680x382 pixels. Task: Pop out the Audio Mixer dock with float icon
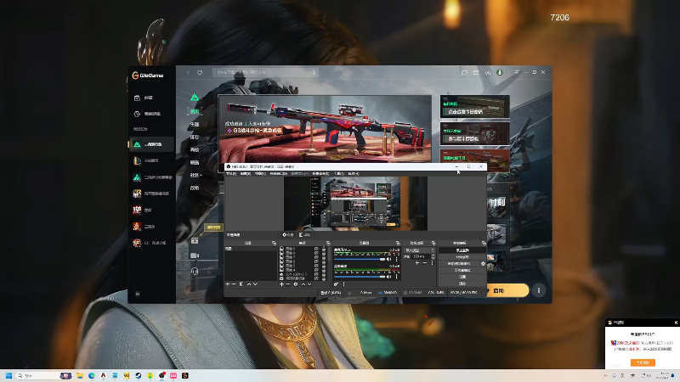pyautogui.click(x=398, y=243)
